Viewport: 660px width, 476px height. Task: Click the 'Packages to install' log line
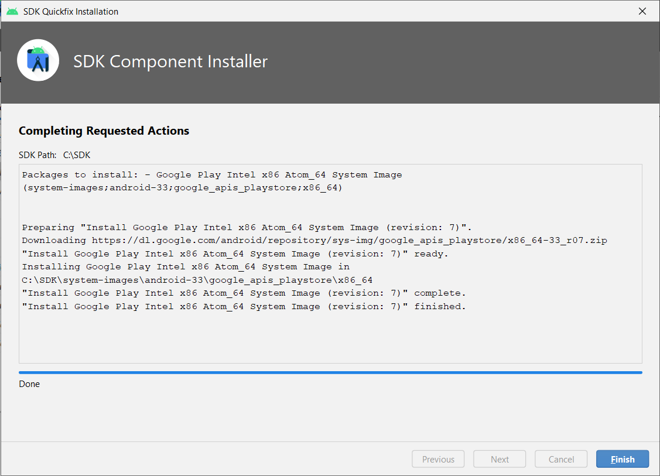click(x=212, y=174)
